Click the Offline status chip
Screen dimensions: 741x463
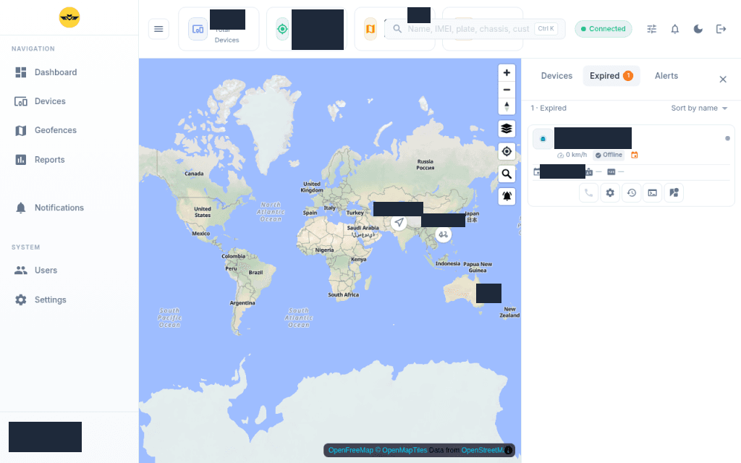click(x=609, y=155)
